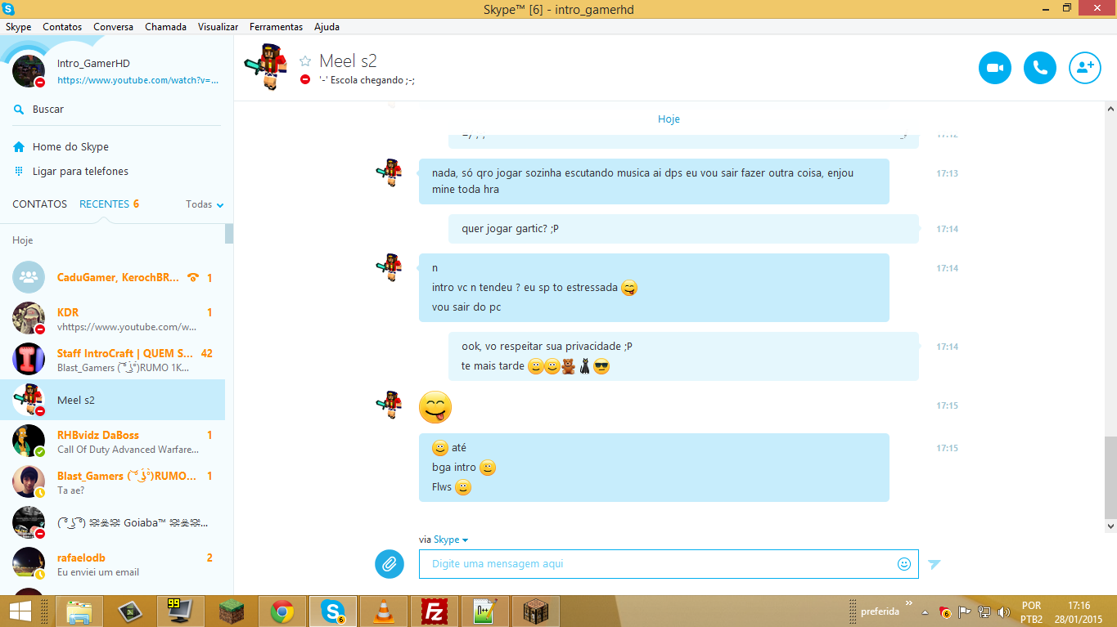The image size is (1117, 627).
Task: Start a video call with Meel s2
Action: (x=995, y=68)
